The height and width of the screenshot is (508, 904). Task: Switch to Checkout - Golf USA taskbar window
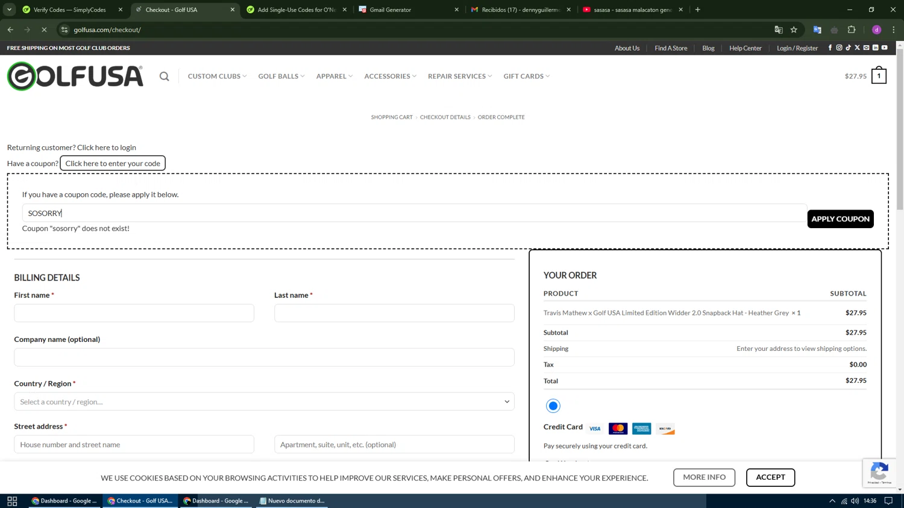pos(140,501)
